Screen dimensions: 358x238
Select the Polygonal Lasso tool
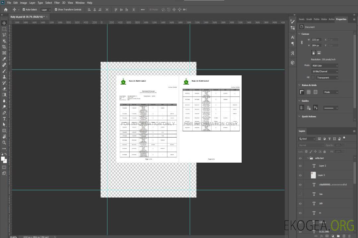tap(4, 35)
